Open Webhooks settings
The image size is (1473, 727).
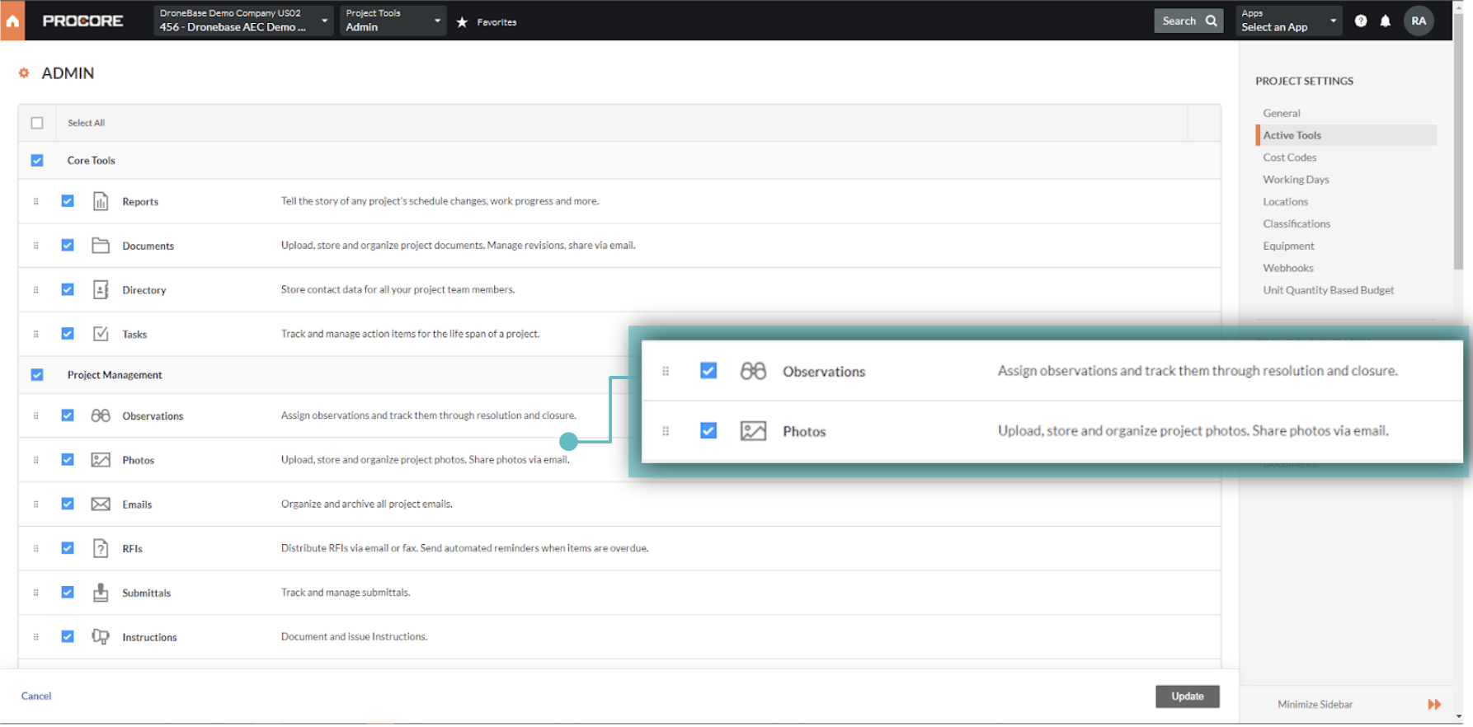pos(1288,268)
